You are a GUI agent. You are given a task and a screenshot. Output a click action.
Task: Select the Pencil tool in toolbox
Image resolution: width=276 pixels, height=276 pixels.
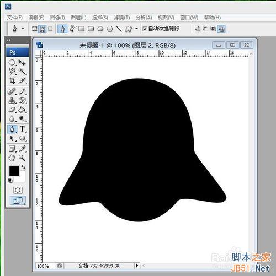[22, 91]
